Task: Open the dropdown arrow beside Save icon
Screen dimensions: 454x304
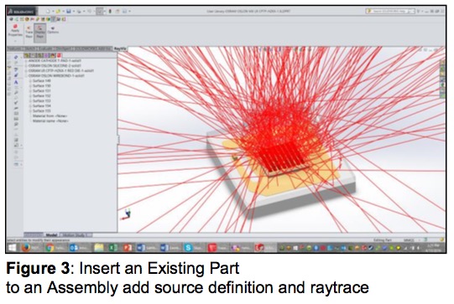Action: pos(74,11)
